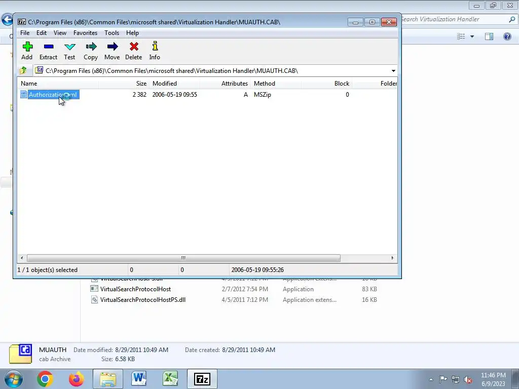This screenshot has height=389, width=519.
Task: Sort by the Block column header
Action: click(x=326, y=84)
